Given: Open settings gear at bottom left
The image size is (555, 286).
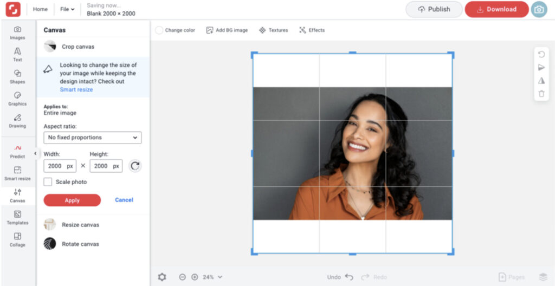Looking at the screenshot, I should pos(162,277).
